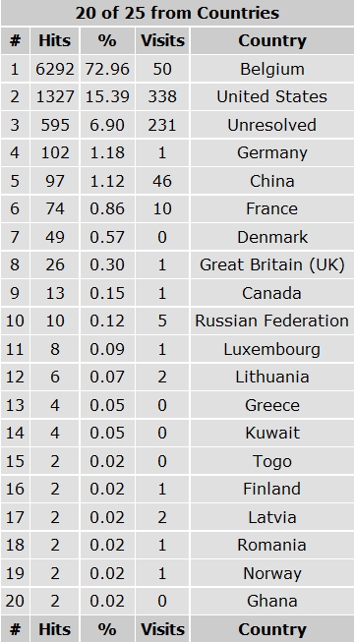Image resolution: width=355 pixels, height=642 pixels.
Task: Click the Belgium country cell
Action: [271, 69]
